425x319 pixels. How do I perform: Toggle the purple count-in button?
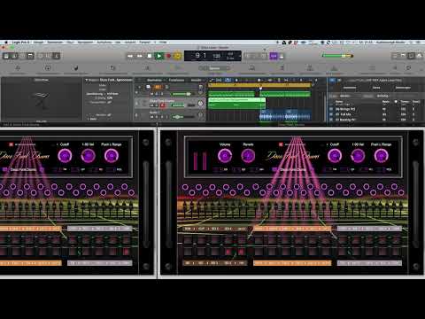[274, 56]
